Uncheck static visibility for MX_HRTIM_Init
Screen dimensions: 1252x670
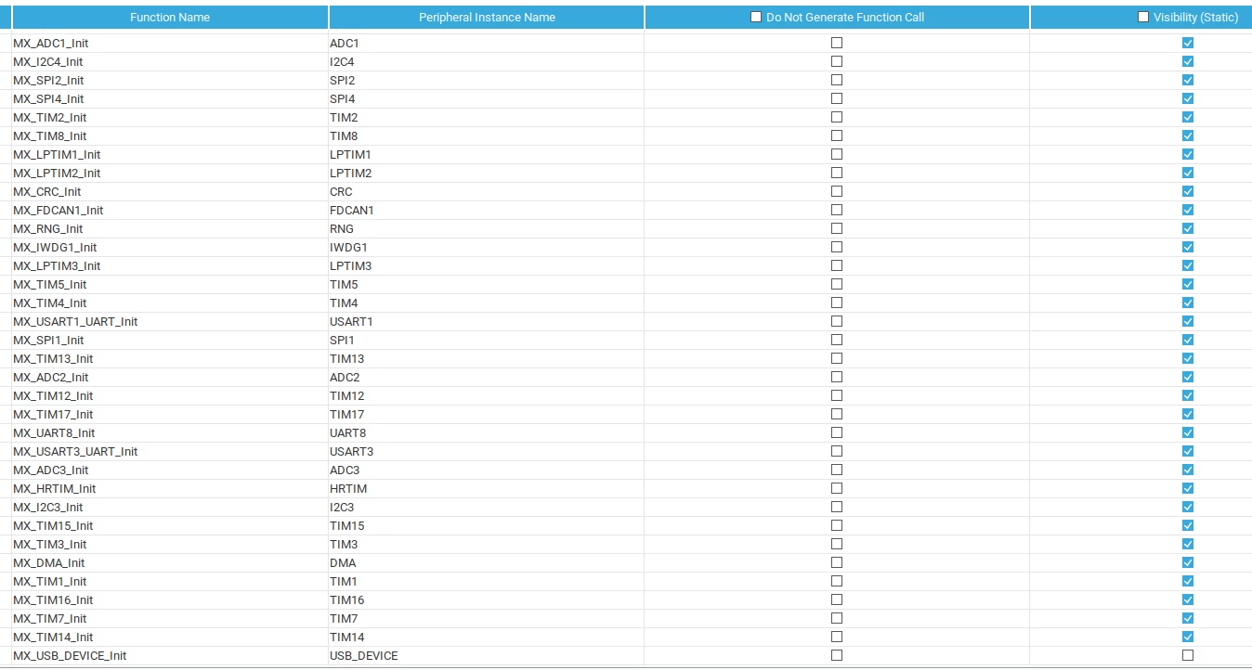pyautogui.click(x=1188, y=488)
